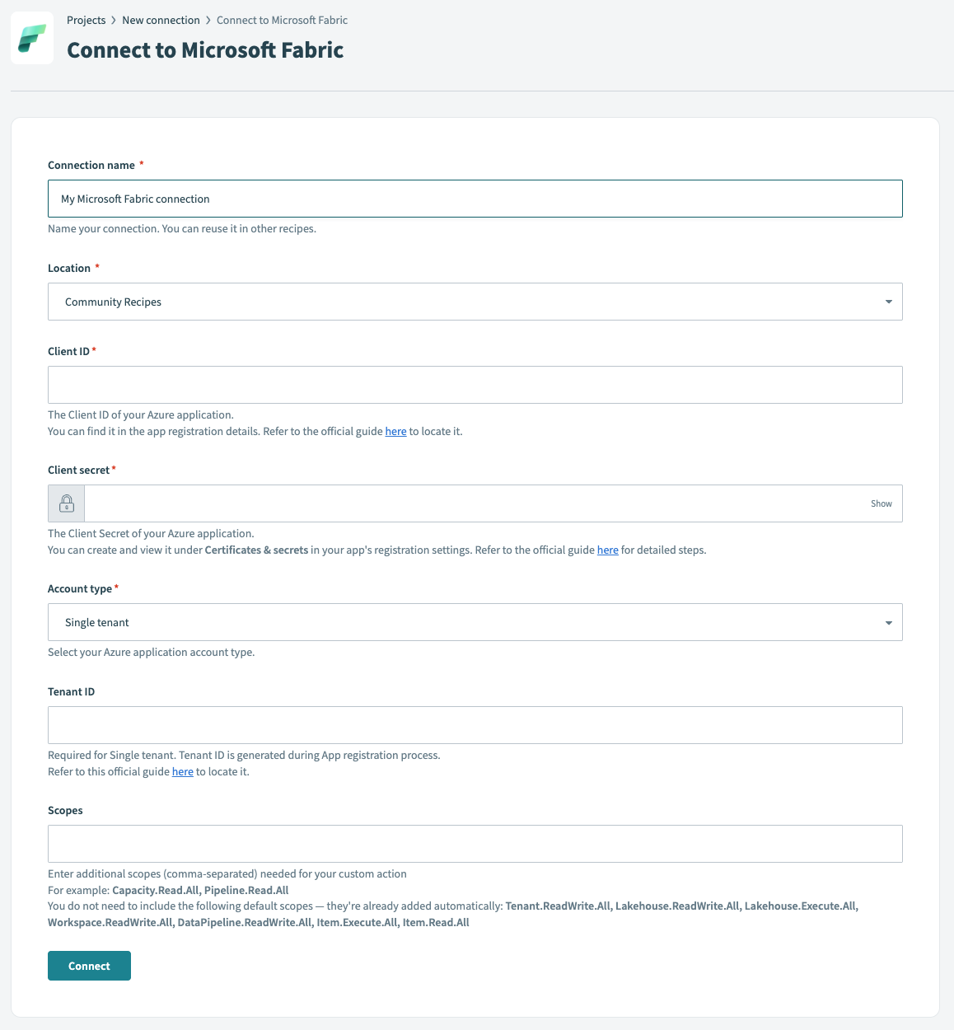Viewport: 954px width, 1030px height.
Task: Navigate to Projects via the breadcrumb
Action: click(x=87, y=20)
